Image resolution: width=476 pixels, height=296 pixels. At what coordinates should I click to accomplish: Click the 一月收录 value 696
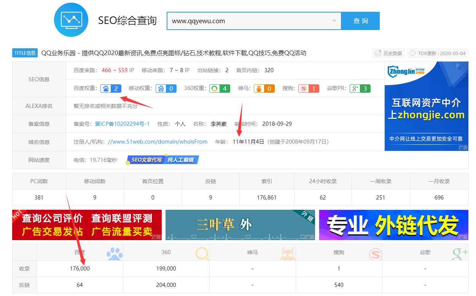click(x=439, y=198)
